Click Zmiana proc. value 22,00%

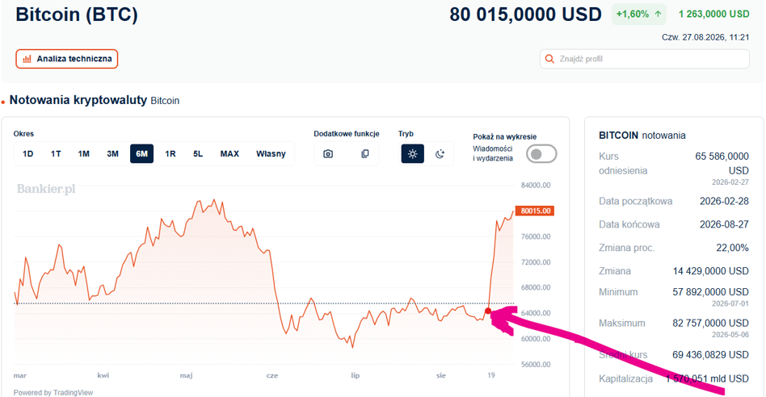click(732, 248)
